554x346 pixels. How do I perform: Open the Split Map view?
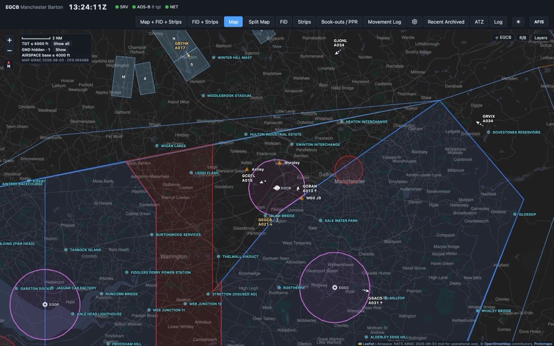(x=259, y=22)
